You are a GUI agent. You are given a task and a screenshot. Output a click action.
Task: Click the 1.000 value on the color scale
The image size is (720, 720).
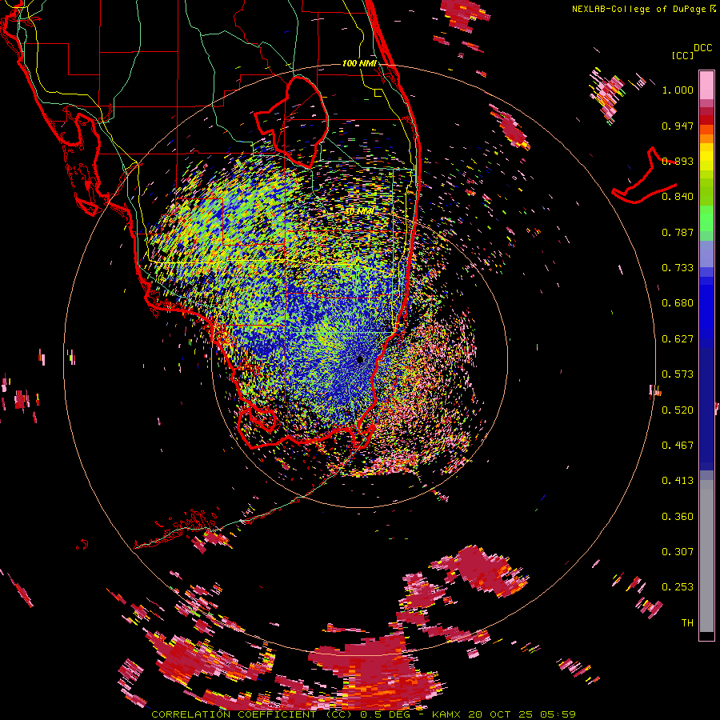[x=678, y=90]
